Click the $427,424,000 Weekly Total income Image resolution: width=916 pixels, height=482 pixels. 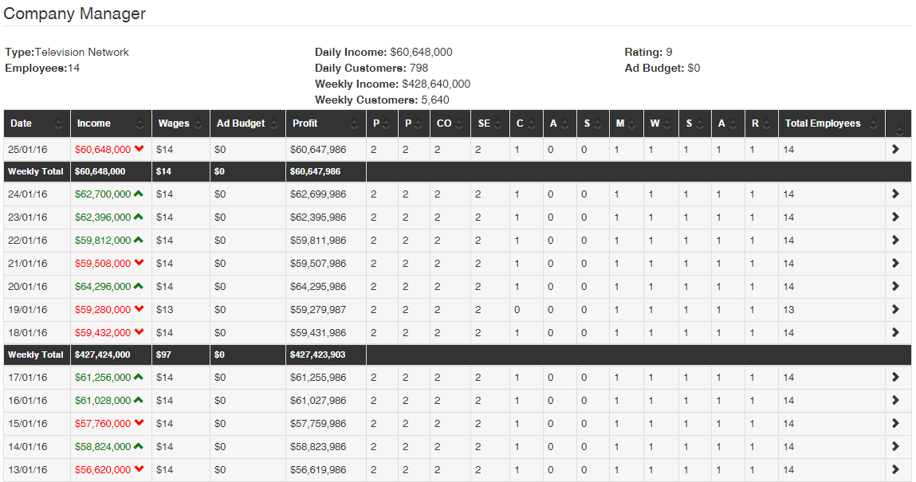point(102,355)
